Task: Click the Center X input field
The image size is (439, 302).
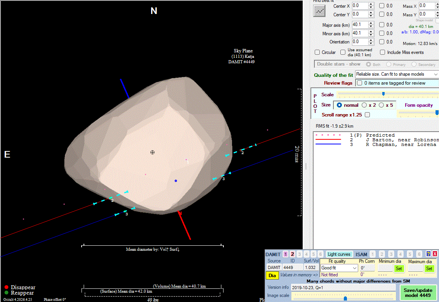Action: (360, 5)
